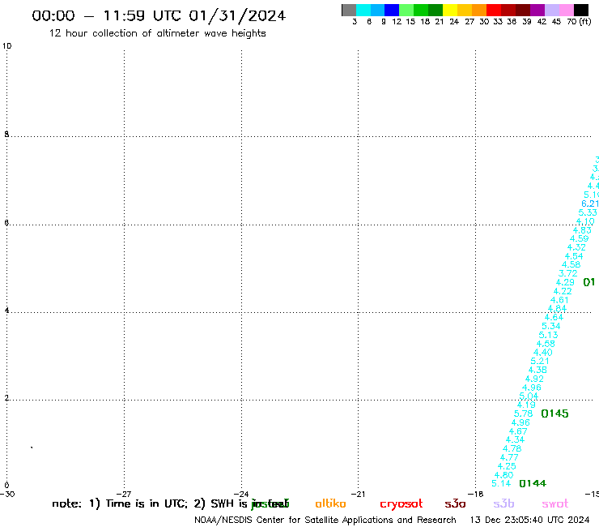
Task: Click the pure blue legend swatch above 12
Action: tap(392, 10)
